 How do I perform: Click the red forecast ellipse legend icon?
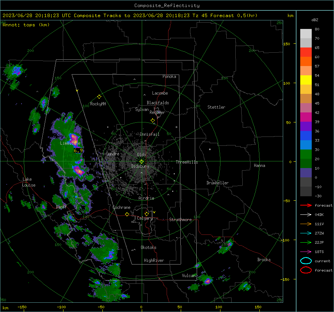pos(306,270)
